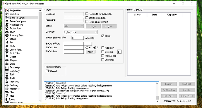Open the Statistics section icon
The height and width of the screenshot is (108, 202).
7,14
